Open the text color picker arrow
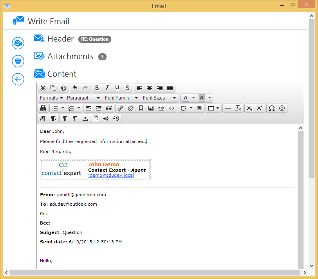The width and height of the screenshot is (318, 279). pyautogui.click(x=193, y=98)
